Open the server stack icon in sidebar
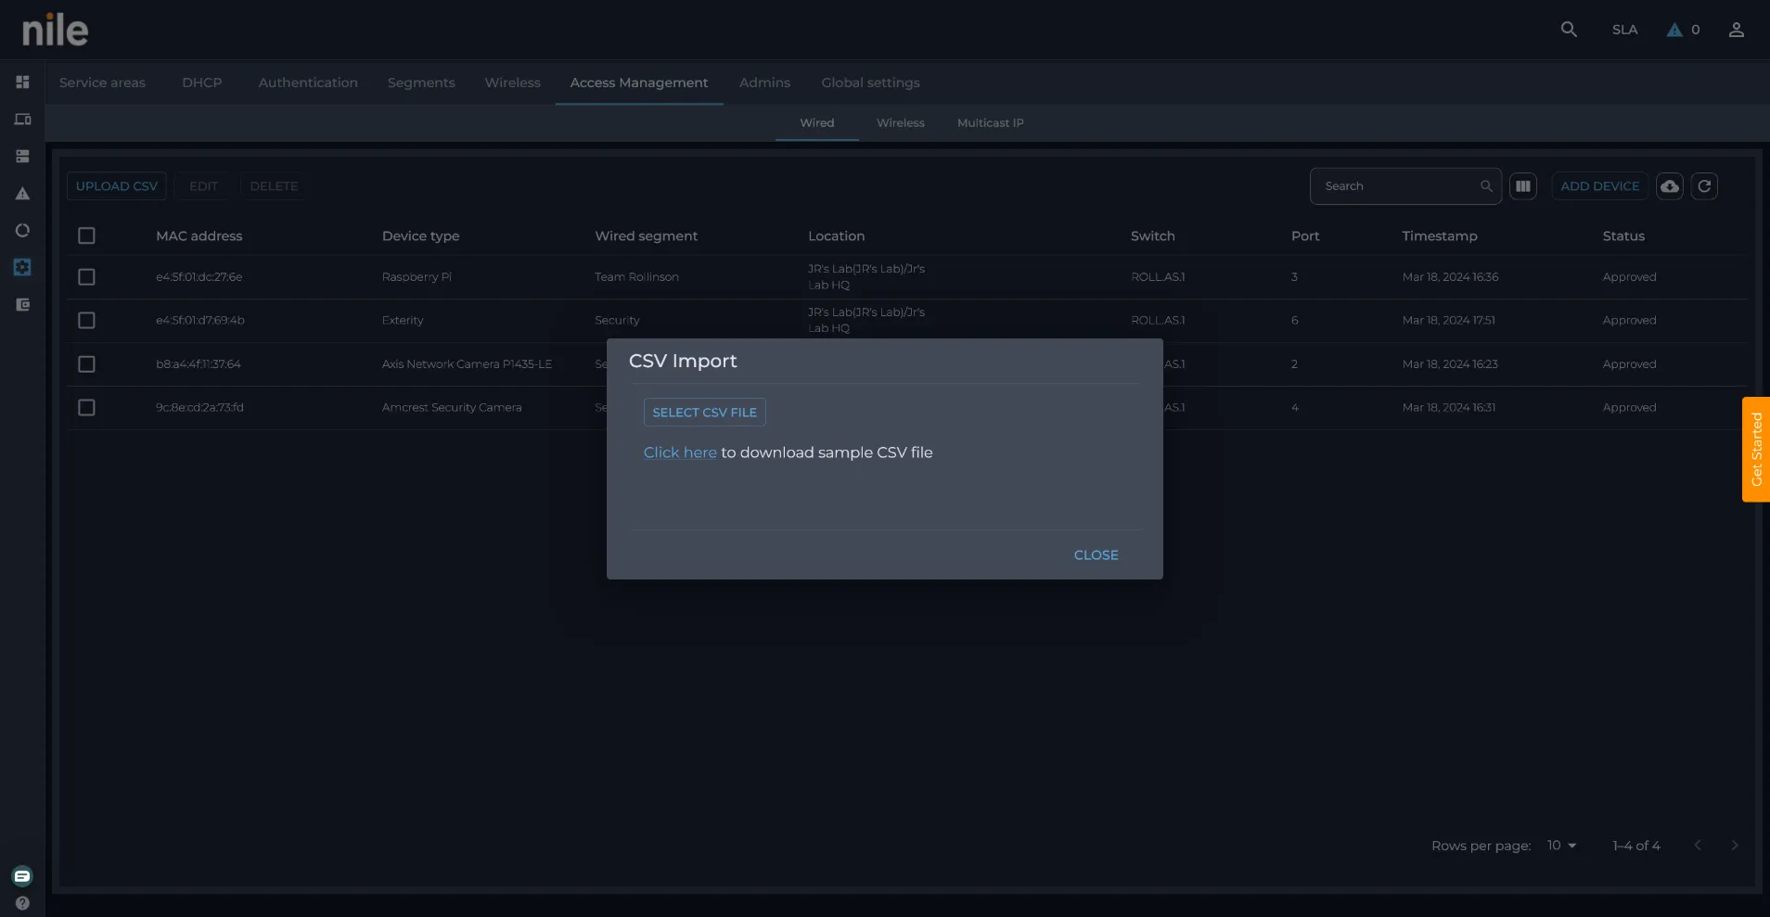Screen dimensions: 1770x917 coord(22,156)
